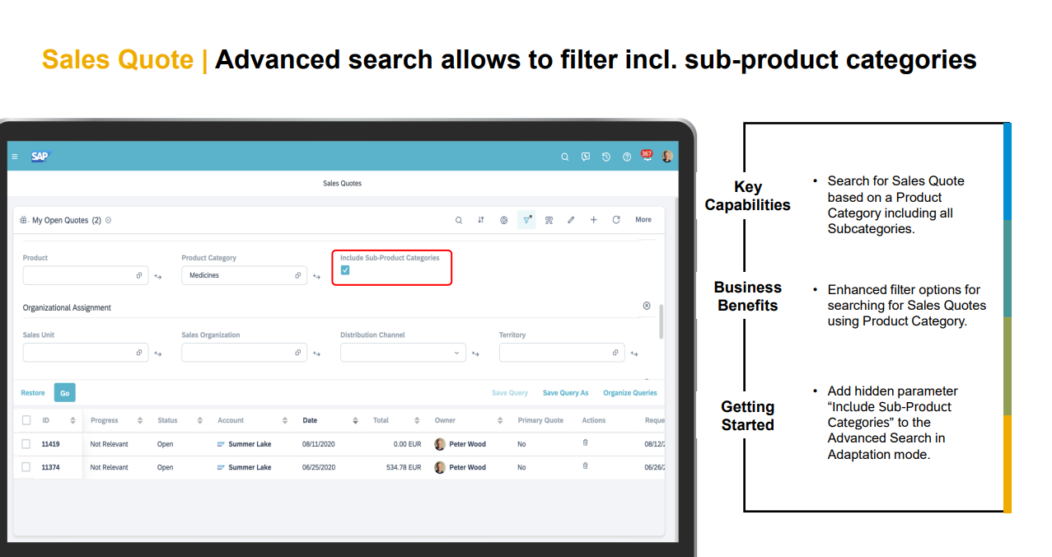This screenshot has height=557, width=1052.
Task: Open global search in the header bar
Action: [x=565, y=157]
